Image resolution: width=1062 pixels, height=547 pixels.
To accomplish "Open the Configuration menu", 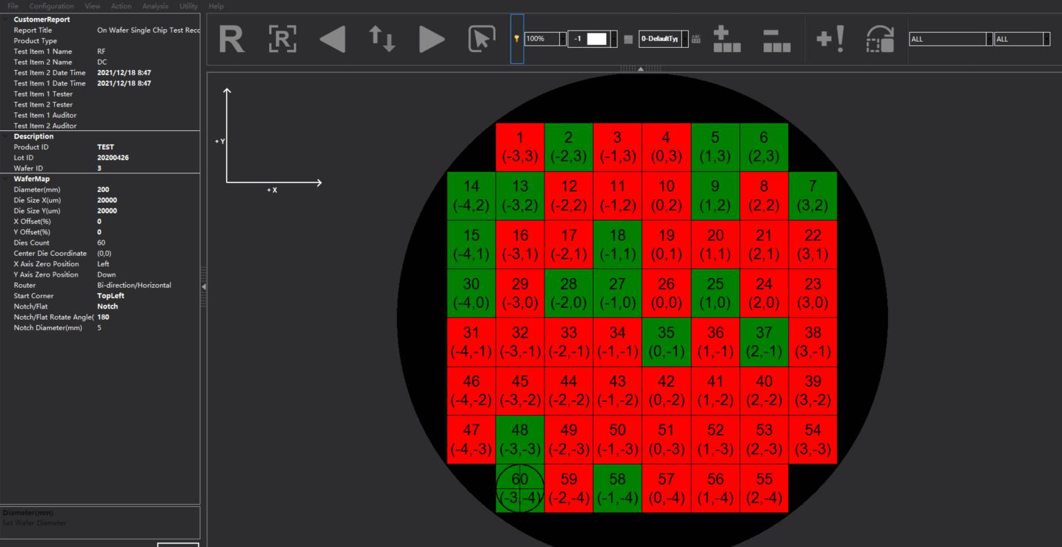I will 51,6.
